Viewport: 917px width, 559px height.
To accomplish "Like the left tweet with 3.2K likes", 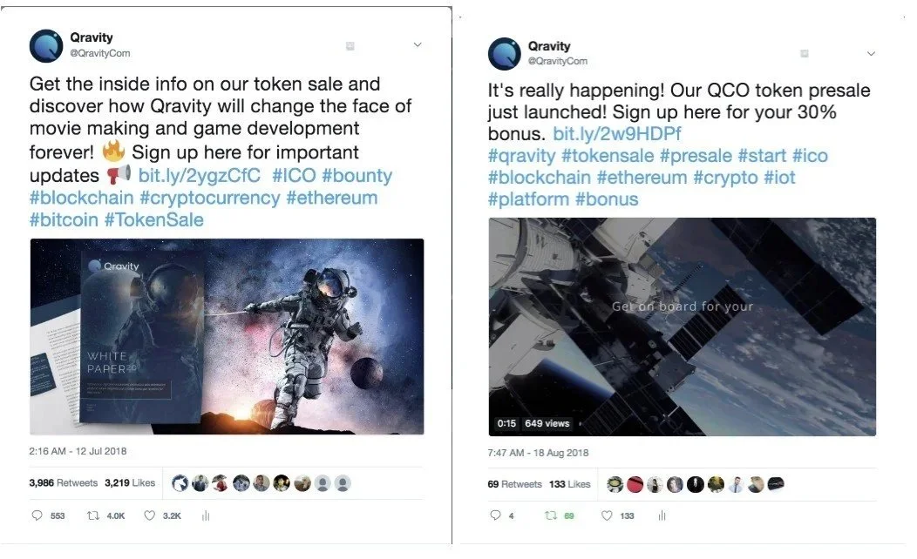I will (150, 515).
